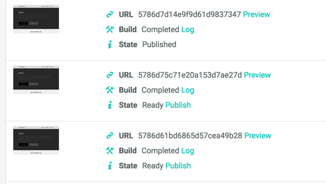Click the info state icon next to Published
The image size is (326, 184).
point(110,44)
